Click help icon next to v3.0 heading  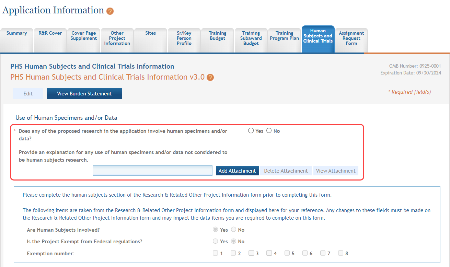tap(210, 78)
